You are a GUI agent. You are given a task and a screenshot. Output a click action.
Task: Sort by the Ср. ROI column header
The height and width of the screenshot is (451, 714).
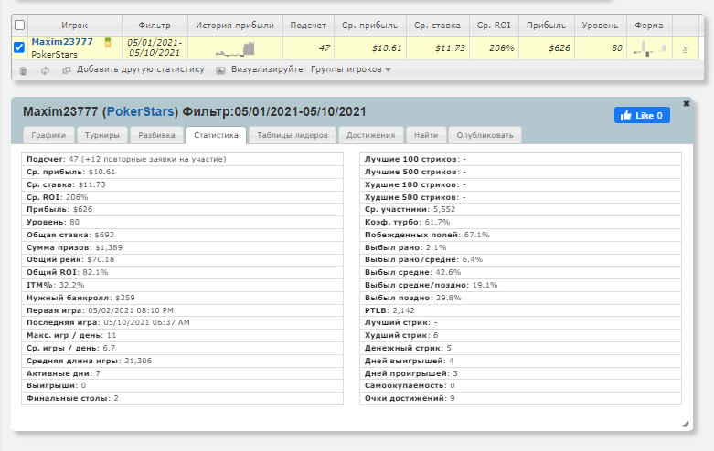pos(494,26)
